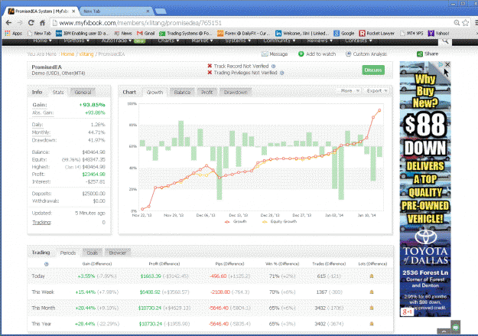
Task: Click the $23464.98 profit value
Action: coord(93,175)
